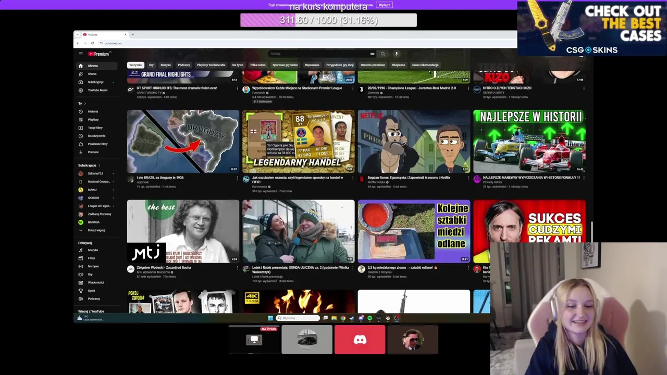The width and height of the screenshot is (667, 375).
Task: Select the Podcasty filter chip
Action: click(x=184, y=65)
